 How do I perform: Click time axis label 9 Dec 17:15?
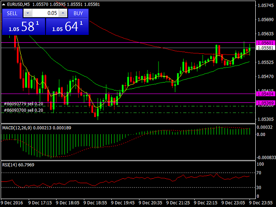[40, 203]
